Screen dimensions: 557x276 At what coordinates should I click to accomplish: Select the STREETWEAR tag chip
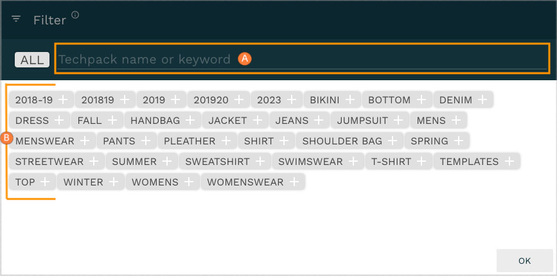click(x=49, y=162)
